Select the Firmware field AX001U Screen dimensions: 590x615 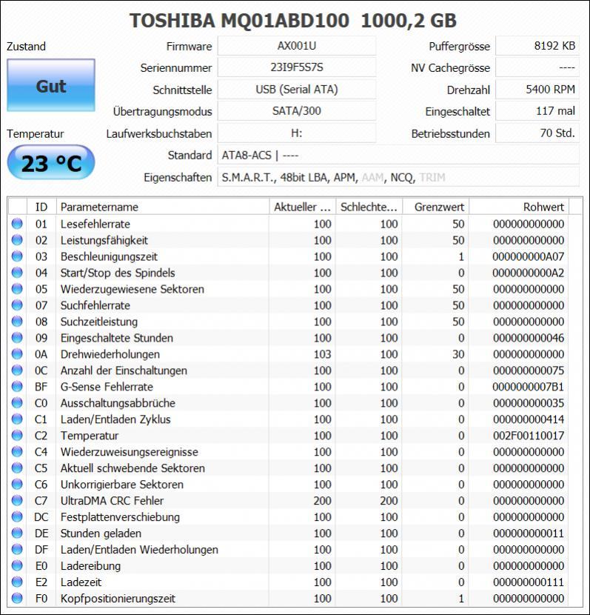tap(297, 46)
